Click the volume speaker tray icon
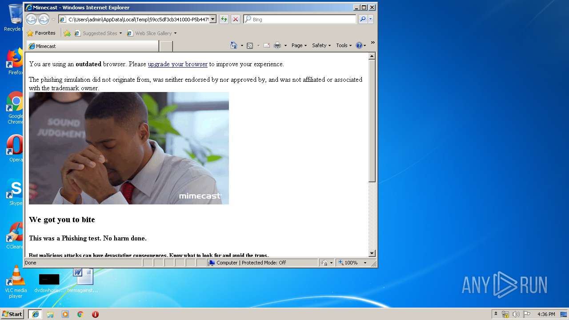 click(516, 314)
